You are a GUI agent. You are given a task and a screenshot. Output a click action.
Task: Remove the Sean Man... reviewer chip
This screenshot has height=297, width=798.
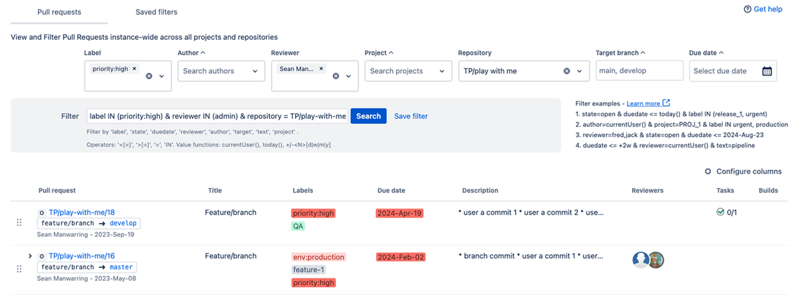(322, 69)
